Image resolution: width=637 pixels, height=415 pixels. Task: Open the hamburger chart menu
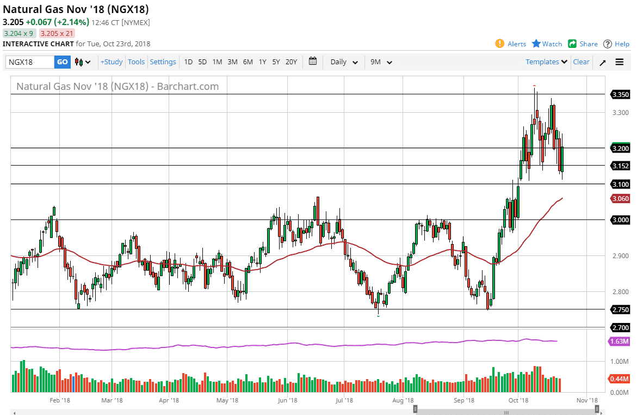click(x=620, y=62)
